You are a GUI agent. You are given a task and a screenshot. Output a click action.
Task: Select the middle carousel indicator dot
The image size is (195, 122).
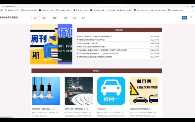point(51,62)
